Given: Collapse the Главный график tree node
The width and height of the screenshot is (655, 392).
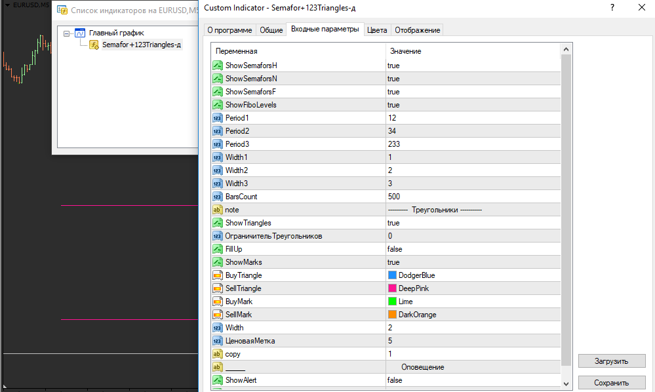Looking at the screenshot, I should [x=67, y=33].
